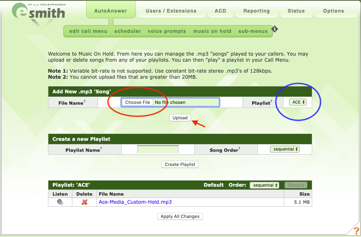Screen dimensions: 361x237
Task: Show the Playlist help tooltip mark
Action: 271,101
